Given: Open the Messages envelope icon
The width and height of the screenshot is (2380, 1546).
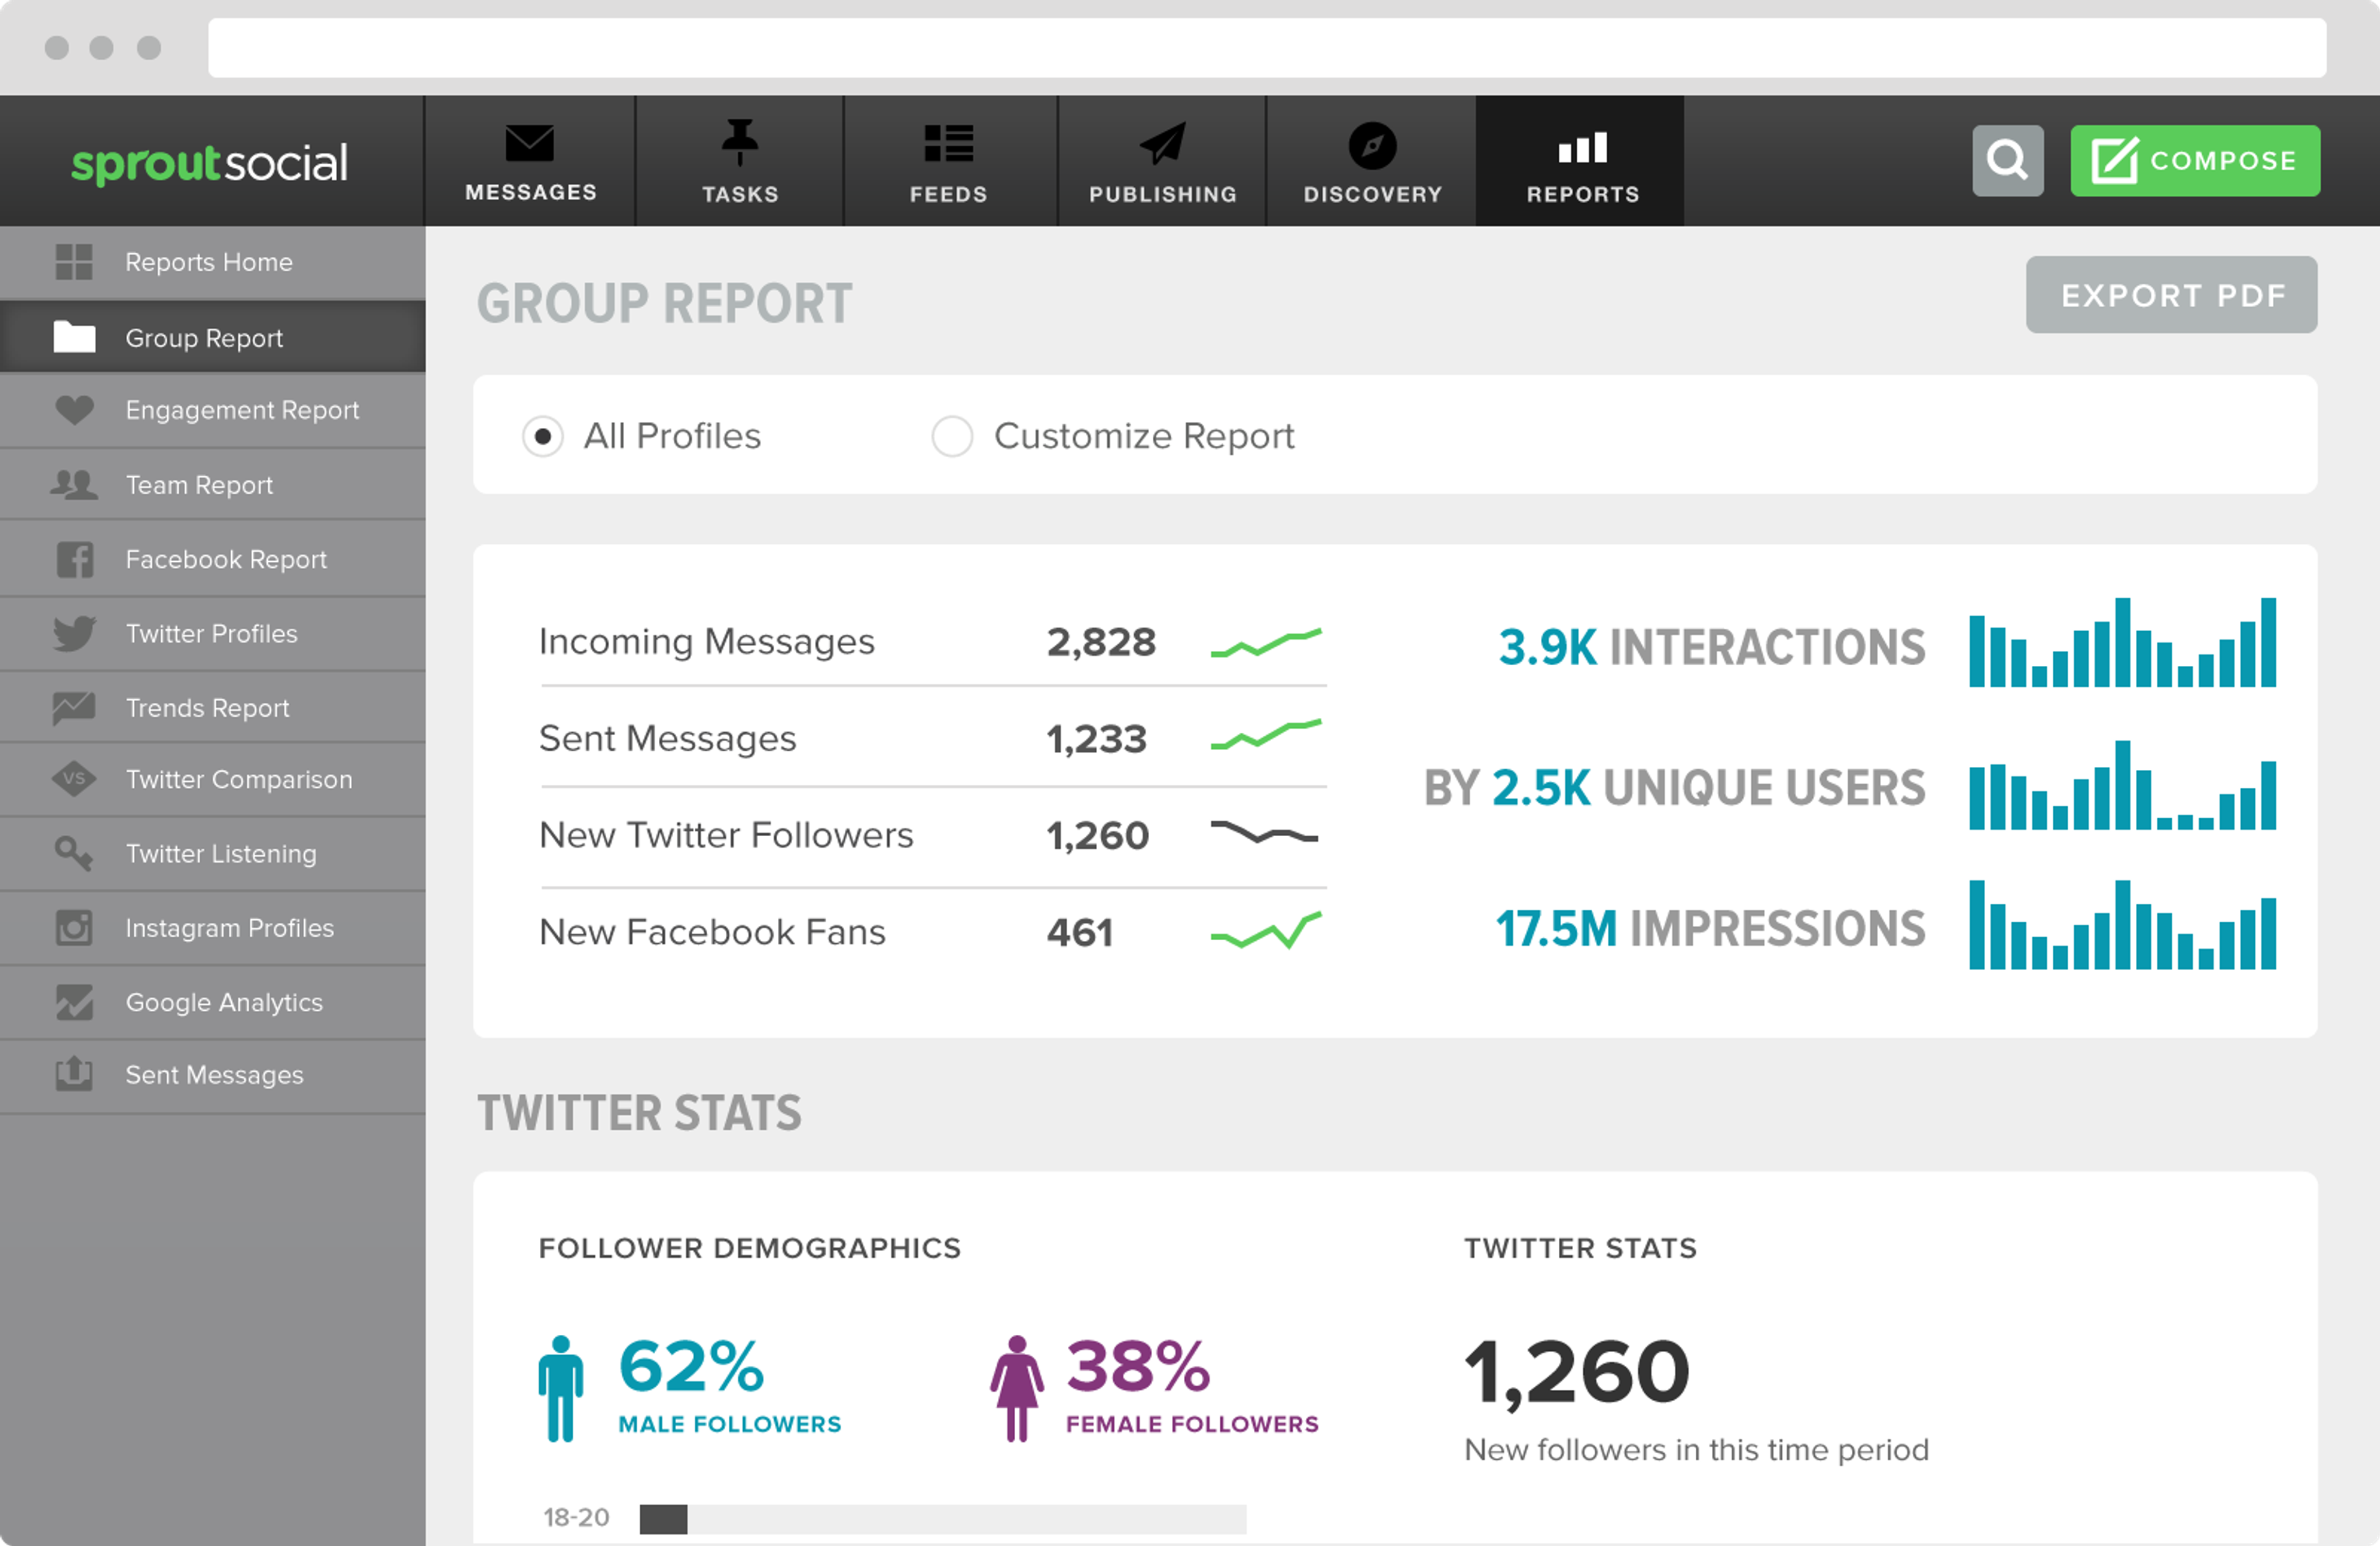Looking at the screenshot, I should pyautogui.click(x=529, y=145).
